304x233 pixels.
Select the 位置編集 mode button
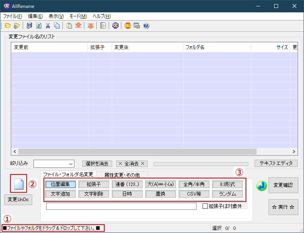(x=60, y=184)
